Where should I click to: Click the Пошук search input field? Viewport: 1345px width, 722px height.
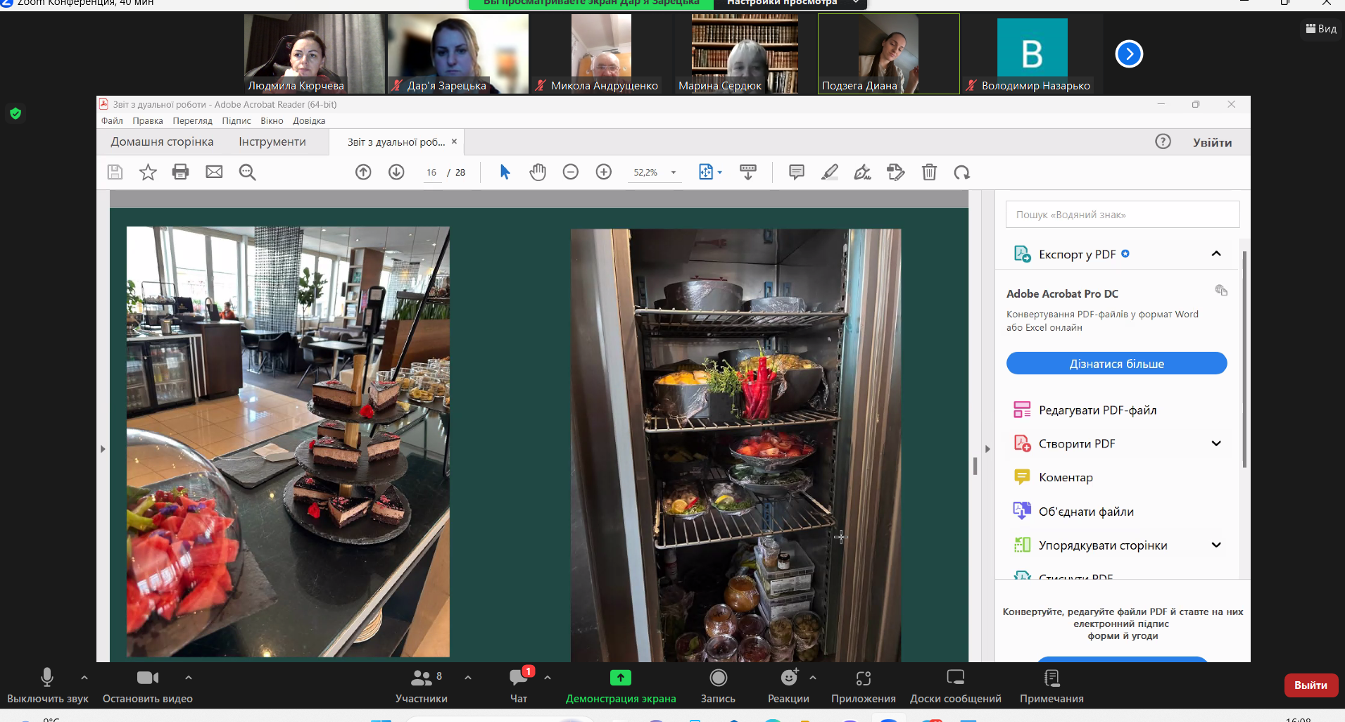(1122, 215)
